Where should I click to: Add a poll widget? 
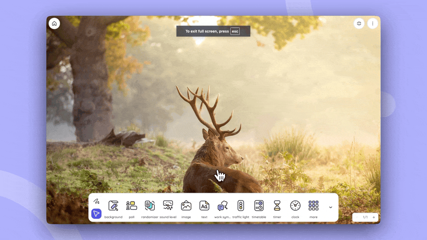(132, 209)
